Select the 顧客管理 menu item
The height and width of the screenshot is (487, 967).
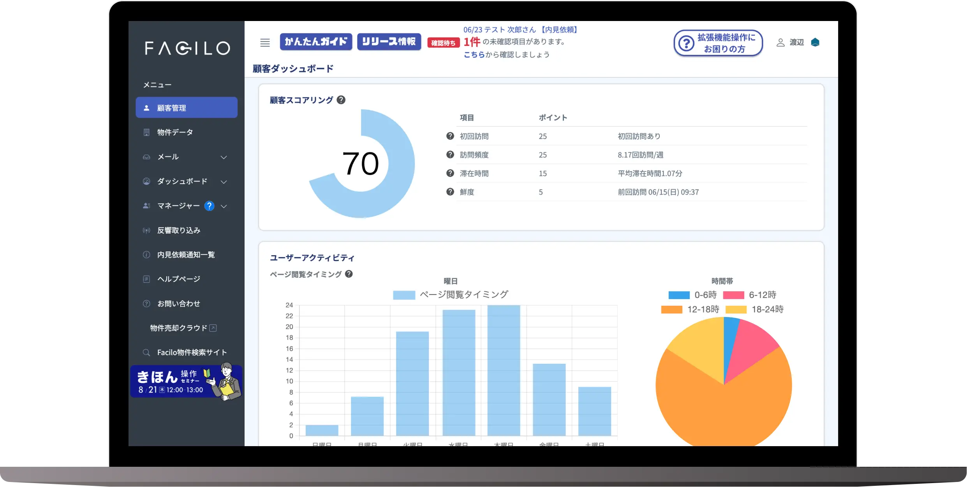[x=187, y=108]
